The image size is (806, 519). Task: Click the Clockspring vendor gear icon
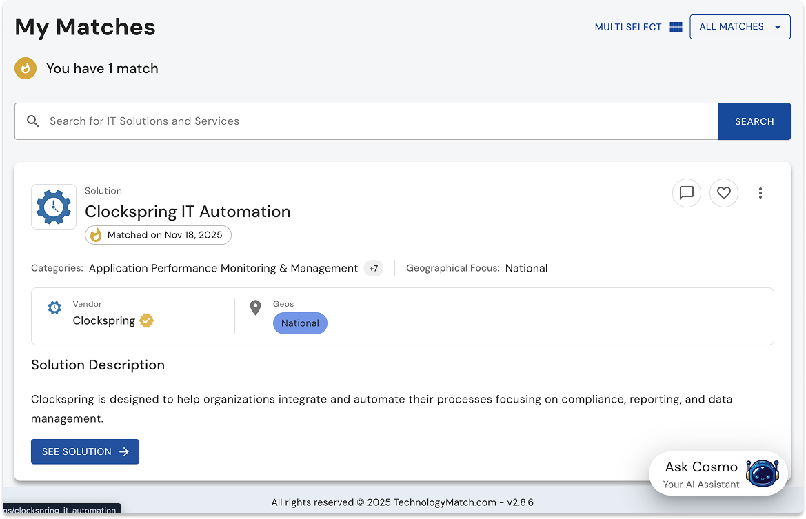[54, 307]
